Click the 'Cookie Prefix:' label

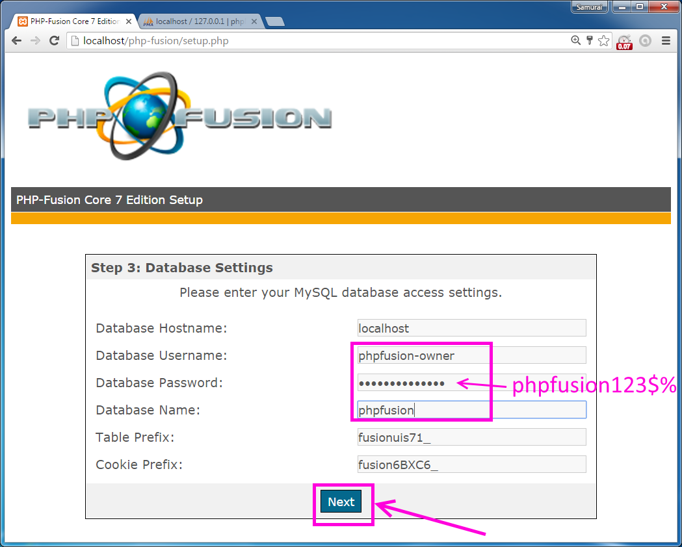139,464
